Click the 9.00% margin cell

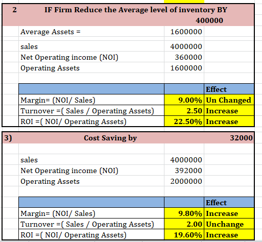tap(184, 100)
